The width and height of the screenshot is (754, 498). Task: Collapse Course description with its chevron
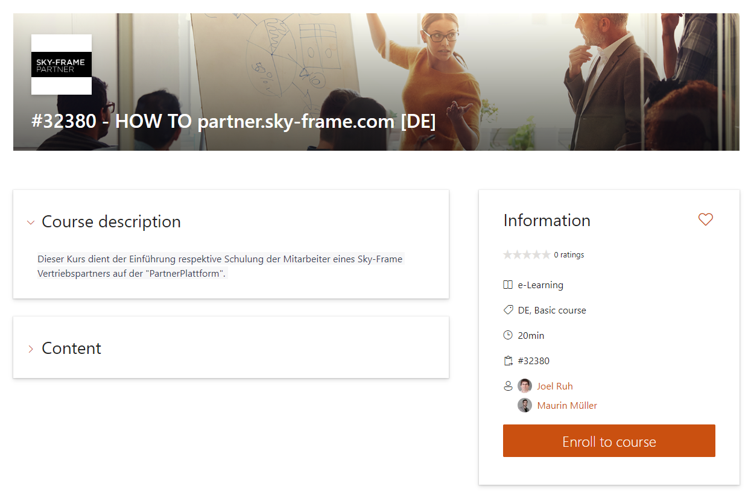(31, 222)
